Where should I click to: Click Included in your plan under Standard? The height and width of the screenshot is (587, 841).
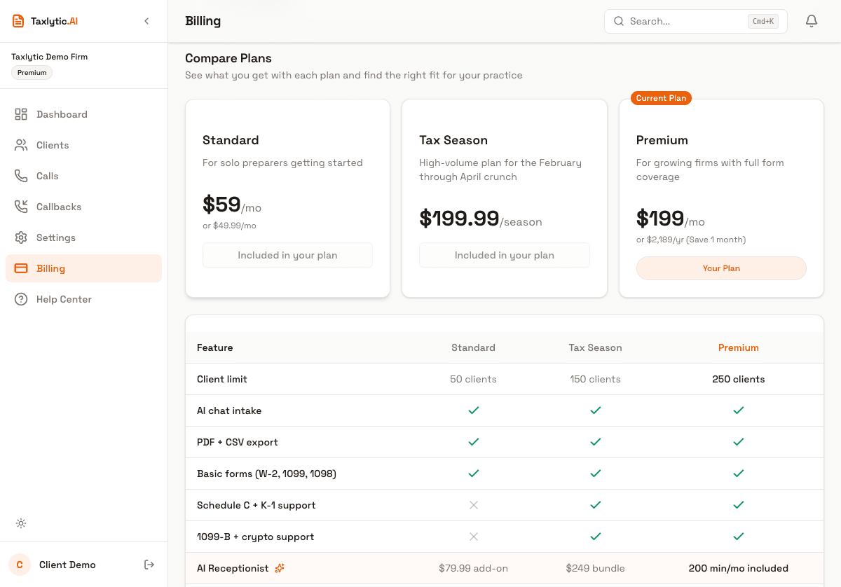coord(287,254)
